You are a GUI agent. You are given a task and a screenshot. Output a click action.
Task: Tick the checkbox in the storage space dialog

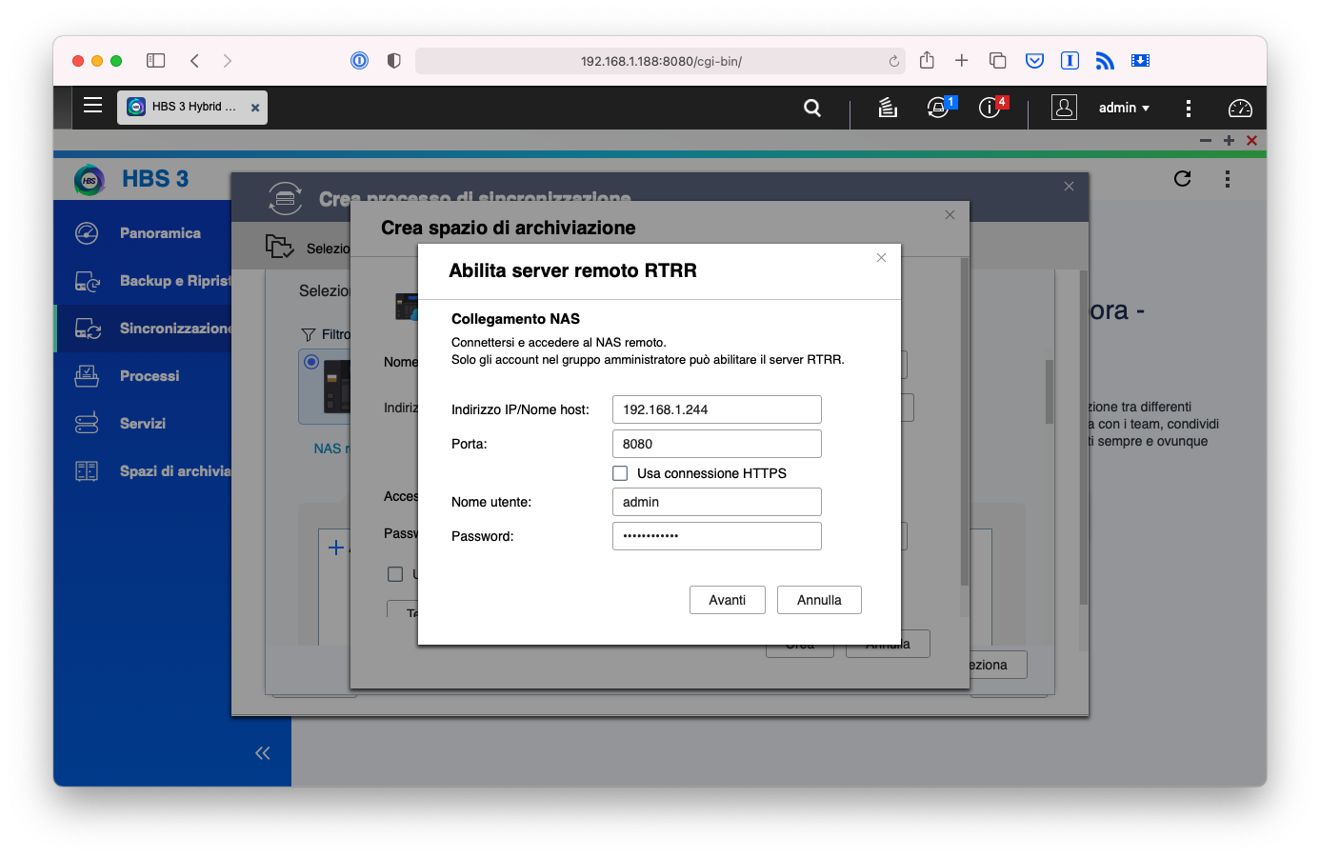[395, 573]
